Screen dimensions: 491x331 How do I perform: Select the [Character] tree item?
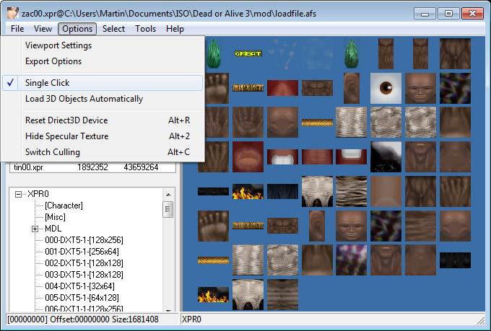point(64,206)
